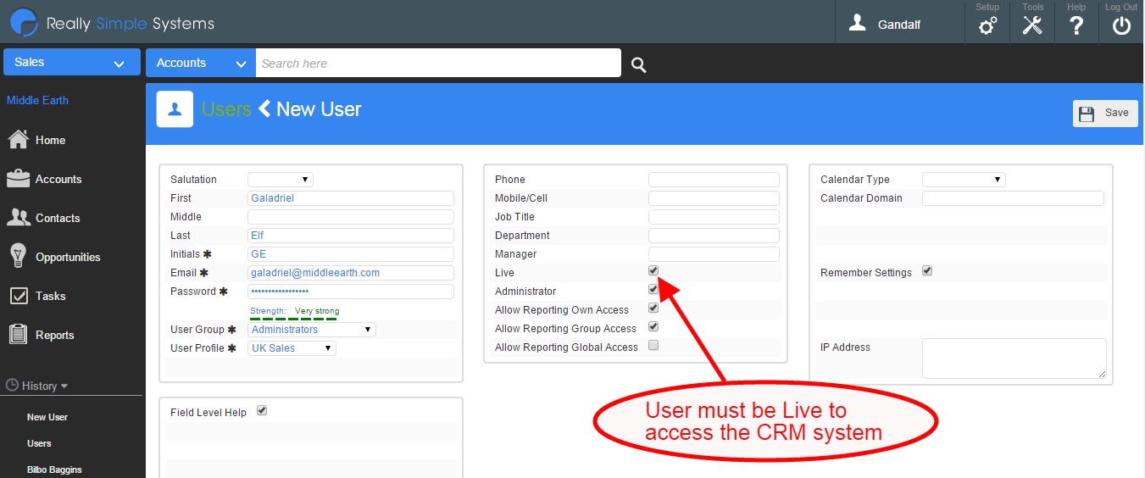Viewport: 1145px width, 478px height.
Task: Open the User Profile UK Sales dropdown
Action: click(x=292, y=348)
